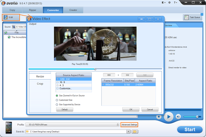The image size is (206, 137).
Task: Toggle the select-all File checkbox
Action: [6, 32]
